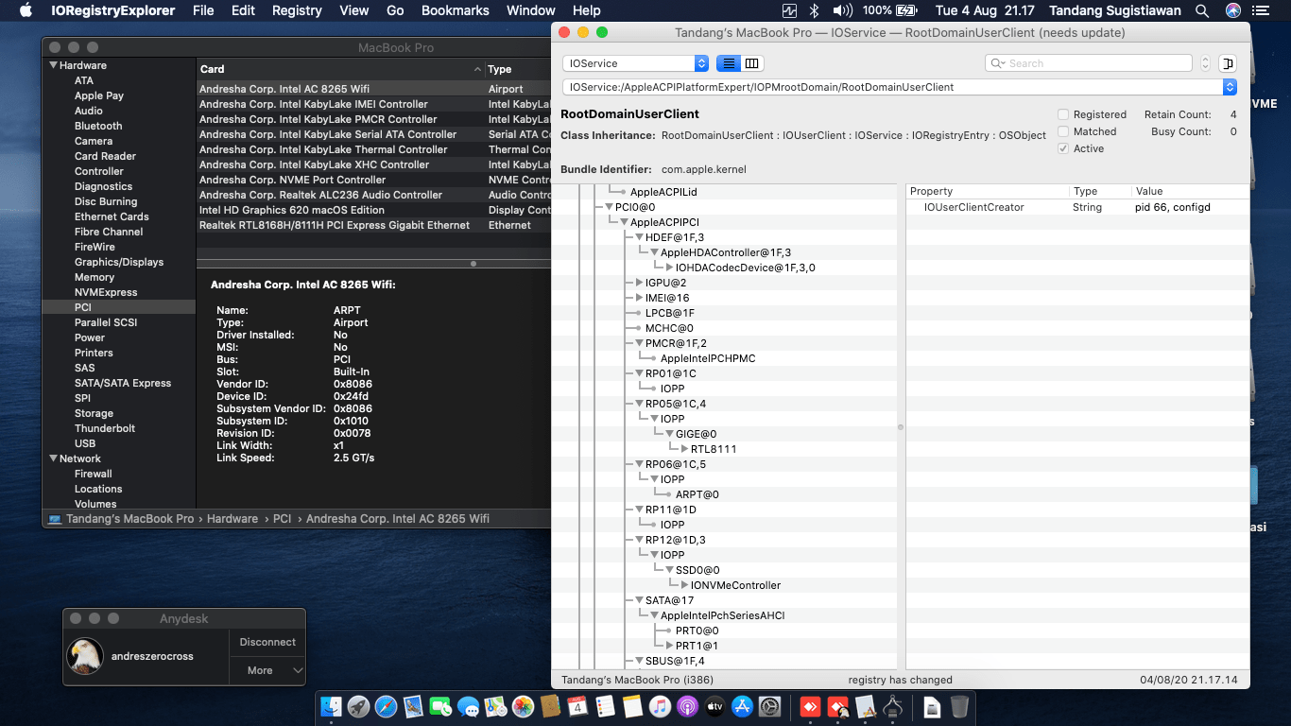Switch to the list outline view icon

pos(729,63)
